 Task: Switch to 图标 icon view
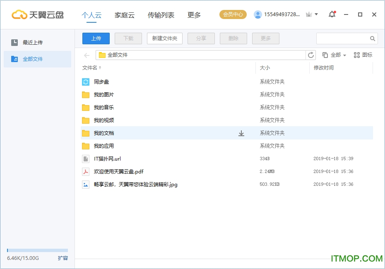tap(363, 55)
